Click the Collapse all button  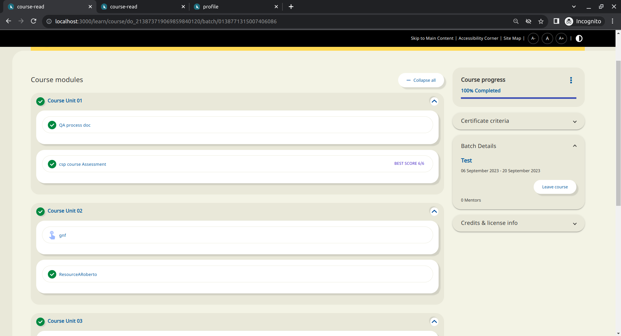[x=421, y=80]
